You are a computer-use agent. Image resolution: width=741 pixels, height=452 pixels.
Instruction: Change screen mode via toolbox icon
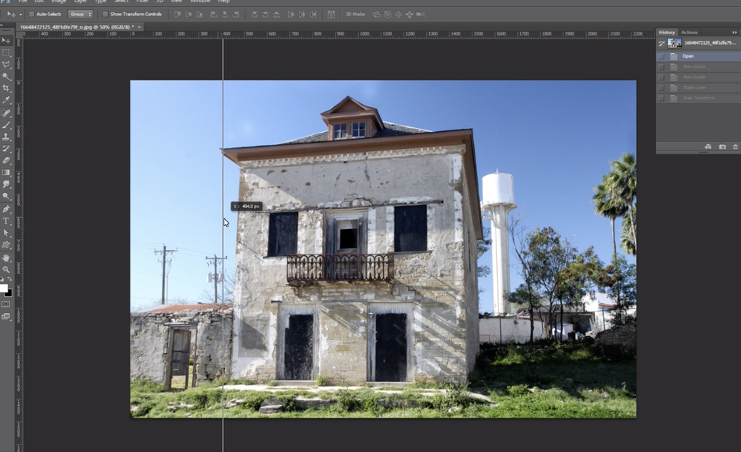[x=6, y=316]
